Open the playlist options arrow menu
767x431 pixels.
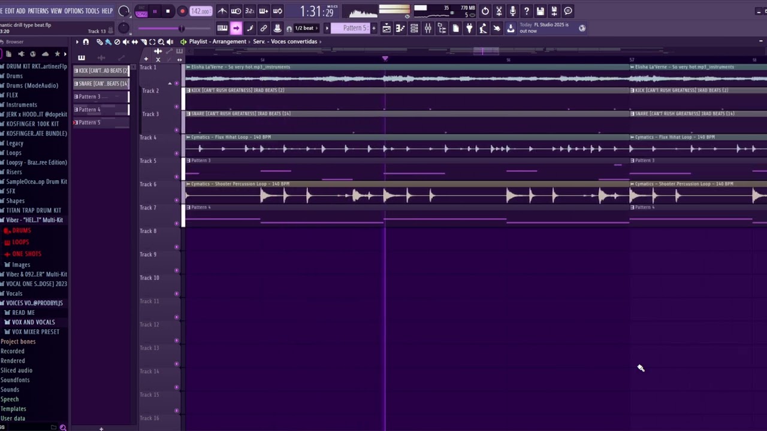[77, 42]
